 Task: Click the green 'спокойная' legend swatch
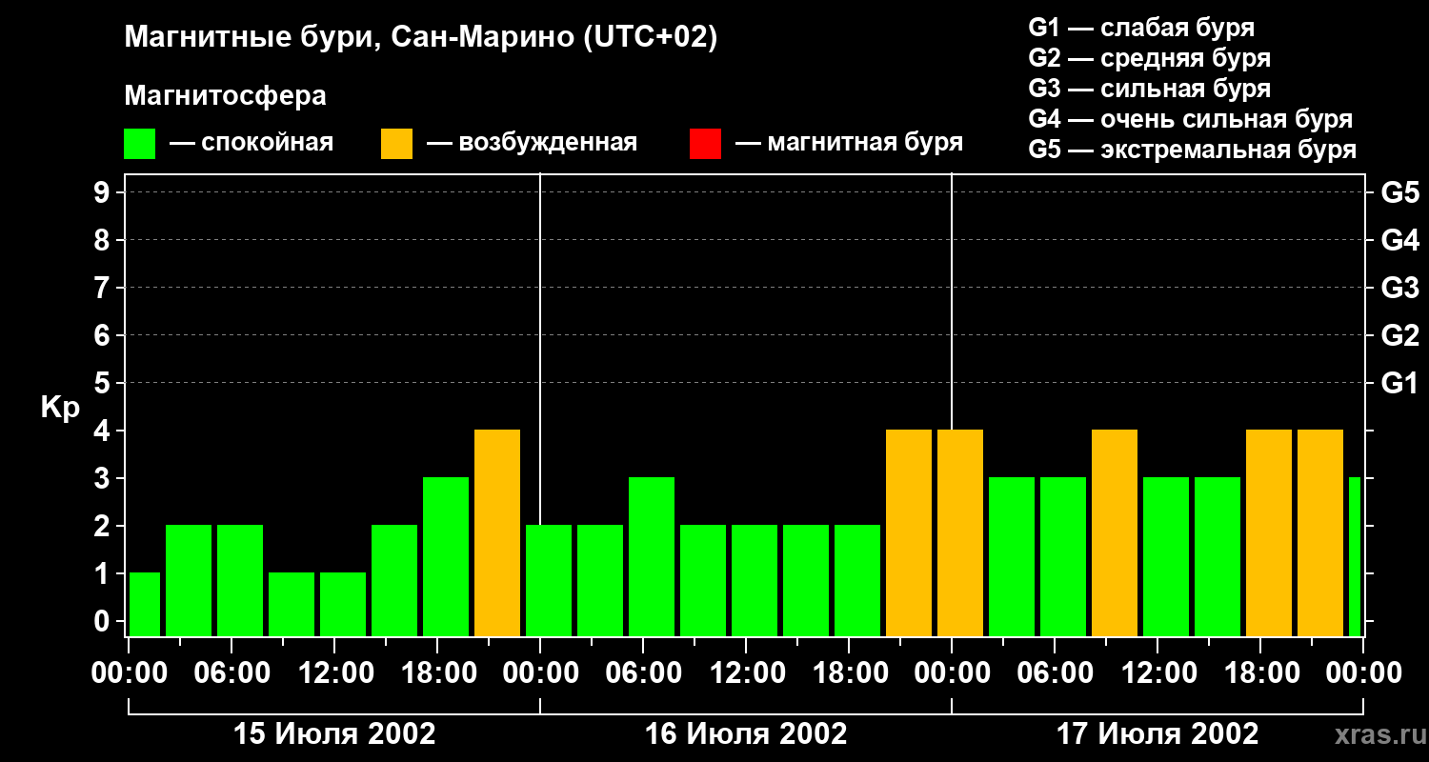(140, 144)
